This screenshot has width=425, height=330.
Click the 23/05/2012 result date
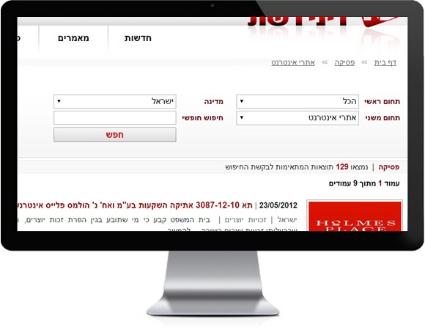[x=278, y=205]
